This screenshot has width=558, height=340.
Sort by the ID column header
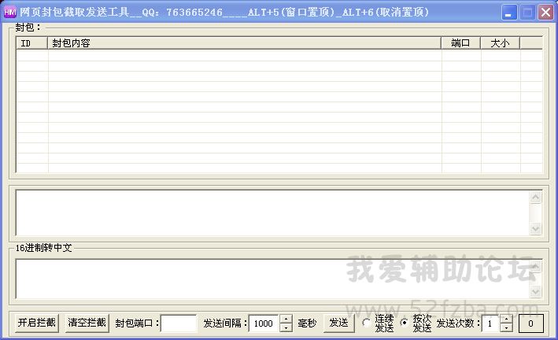[32, 43]
